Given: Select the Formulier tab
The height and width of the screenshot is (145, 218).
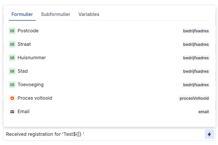Looking at the screenshot, I should [x=22, y=14].
